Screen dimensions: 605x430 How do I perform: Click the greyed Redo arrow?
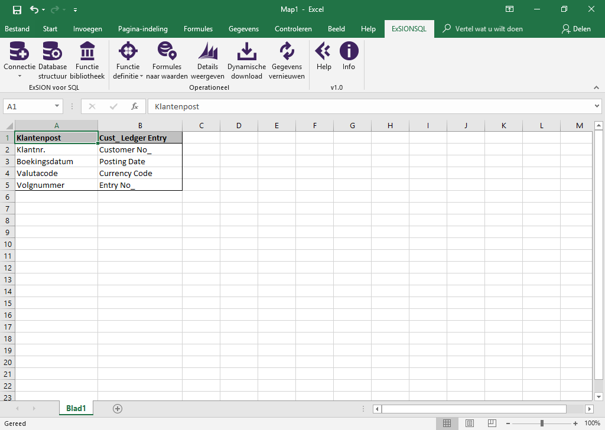(x=55, y=9)
